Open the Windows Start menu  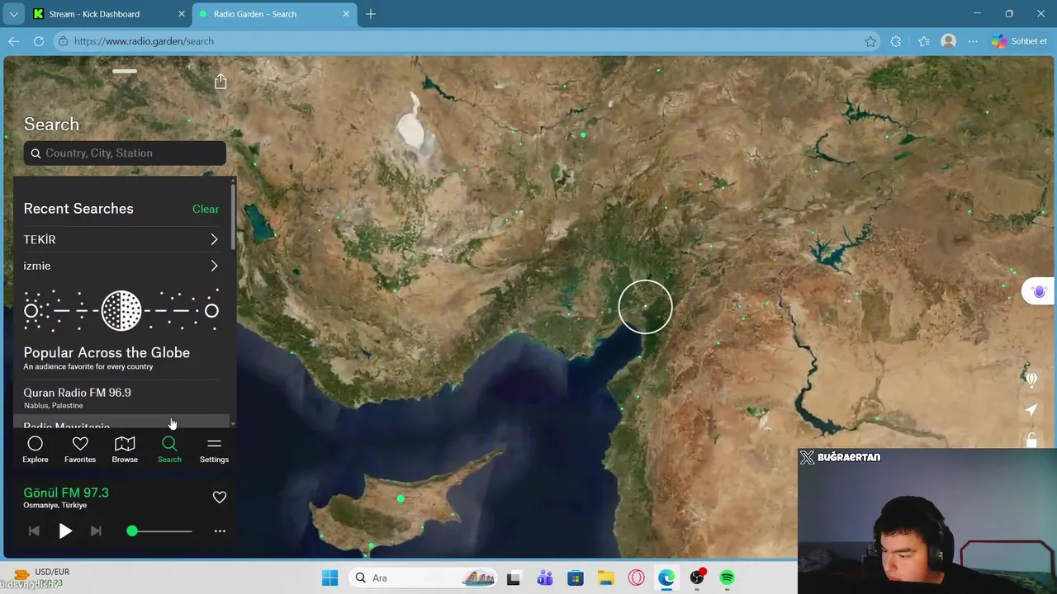329,577
